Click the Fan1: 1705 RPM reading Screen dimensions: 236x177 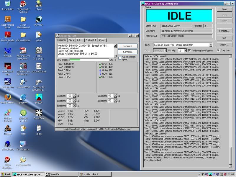pyautogui.click(x=66, y=64)
